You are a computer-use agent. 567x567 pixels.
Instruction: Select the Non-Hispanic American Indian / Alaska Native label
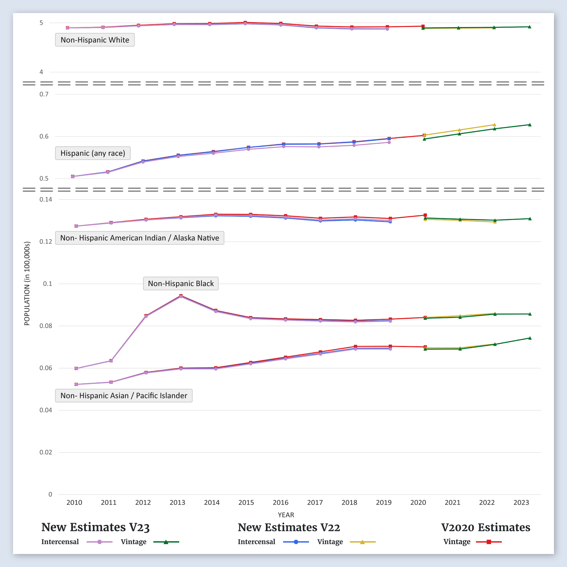tap(139, 238)
